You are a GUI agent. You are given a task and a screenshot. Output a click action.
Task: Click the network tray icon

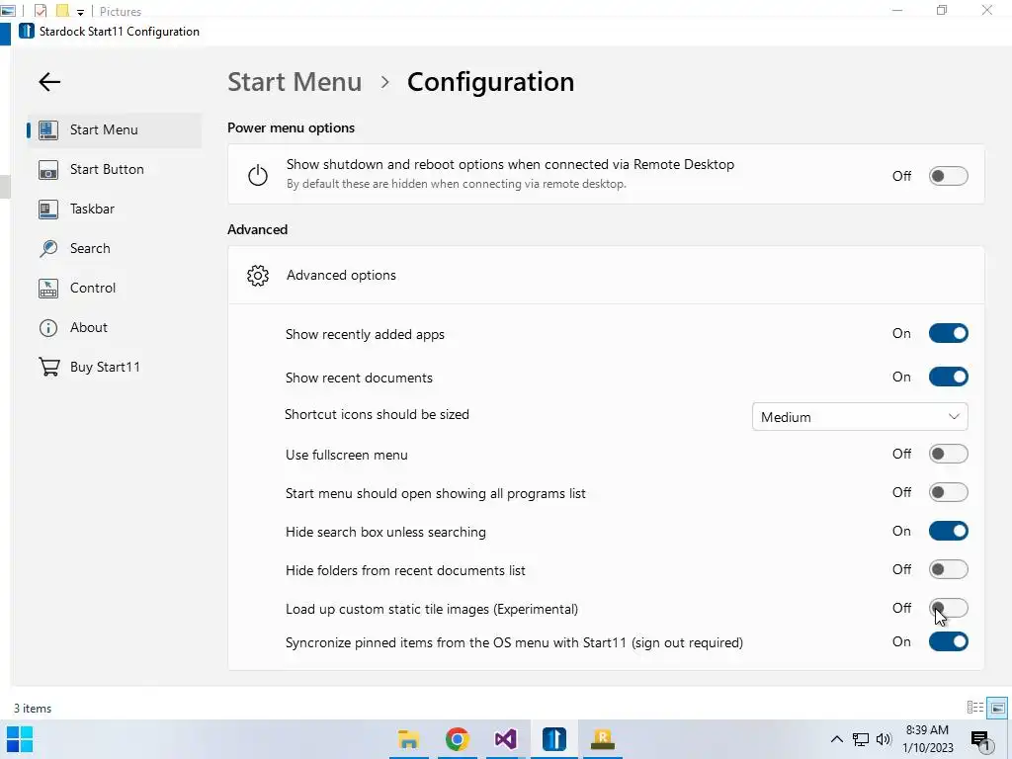pos(861,739)
